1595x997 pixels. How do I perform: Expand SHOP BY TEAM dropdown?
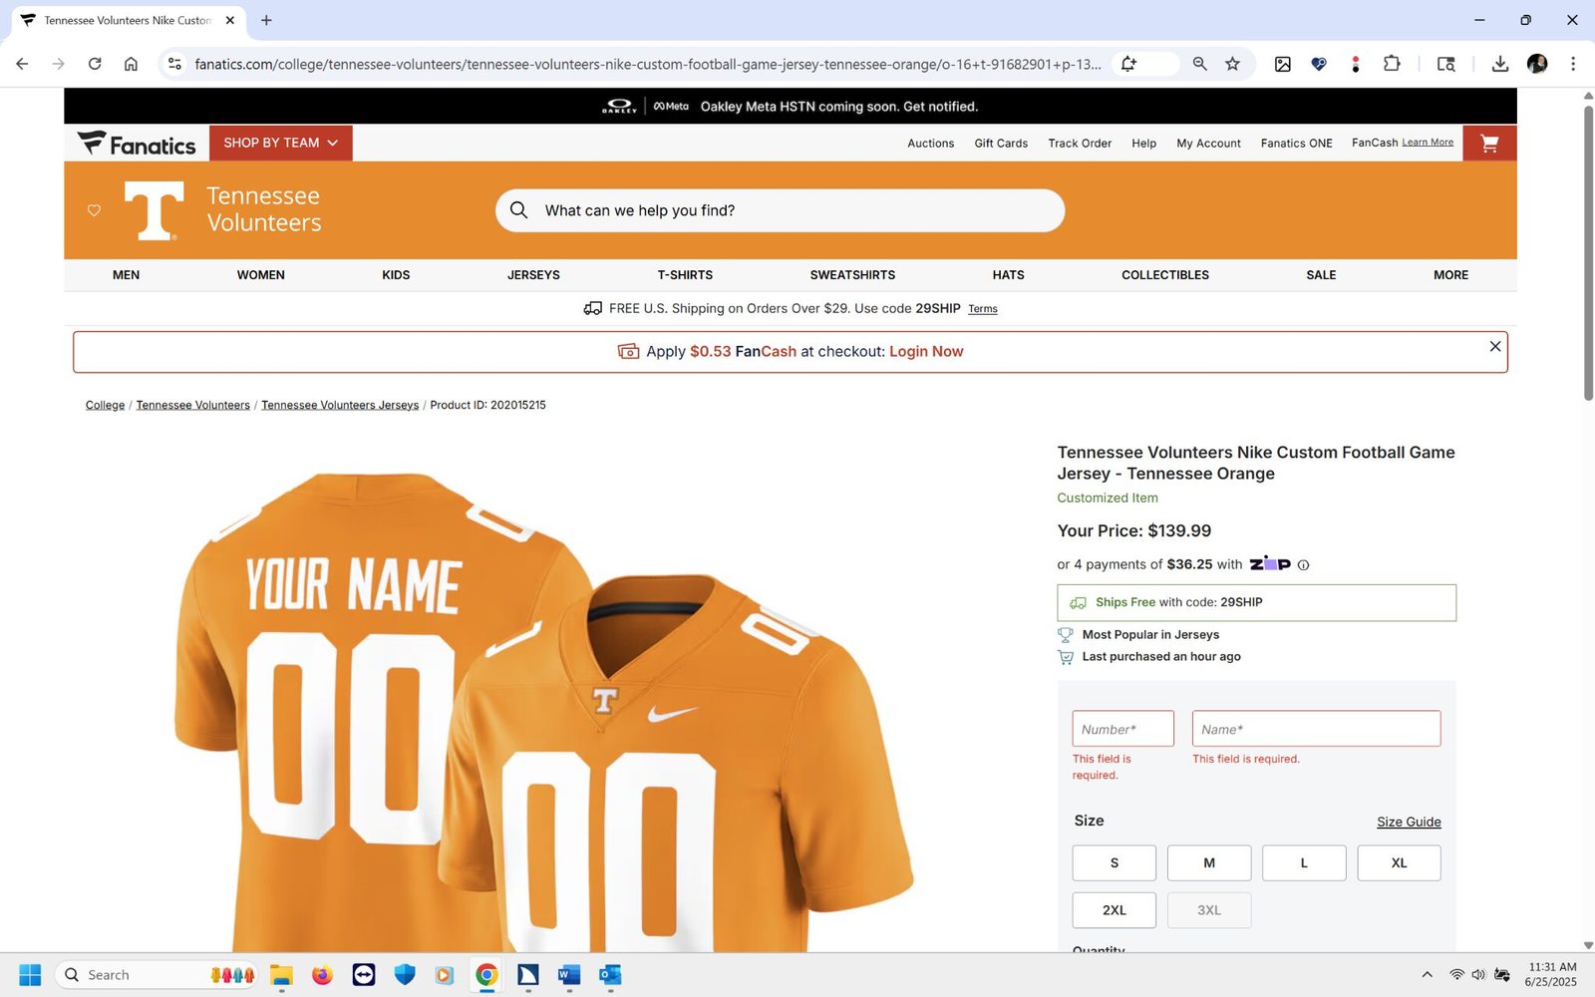tap(281, 144)
